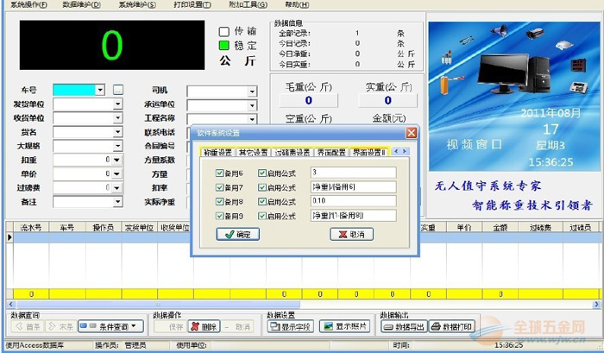Click 取消 to cancel the dialog
The width and height of the screenshot is (604, 353).
click(351, 234)
